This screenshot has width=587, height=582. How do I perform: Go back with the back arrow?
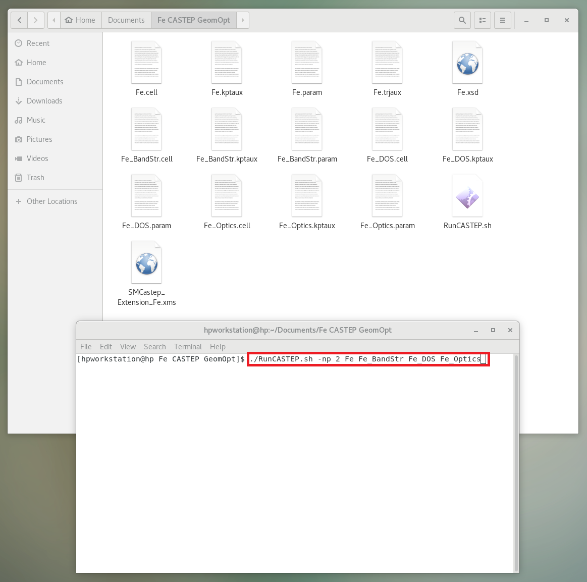tap(20, 20)
